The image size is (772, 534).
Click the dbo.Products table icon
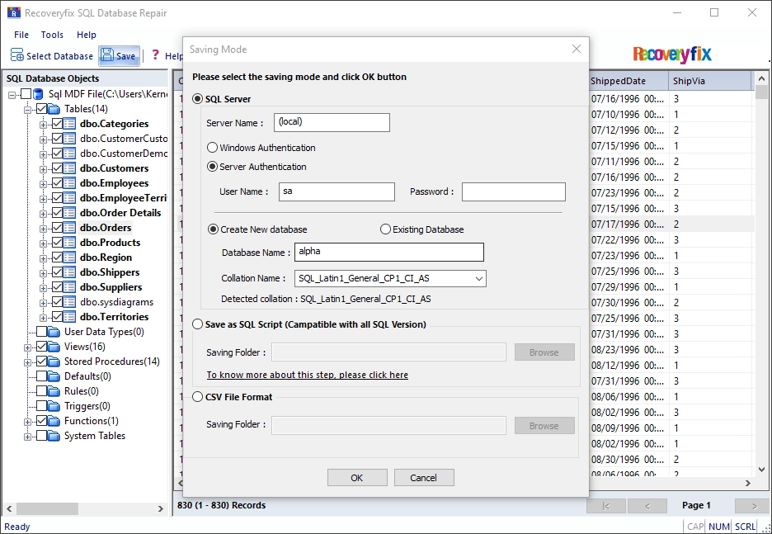tap(69, 243)
